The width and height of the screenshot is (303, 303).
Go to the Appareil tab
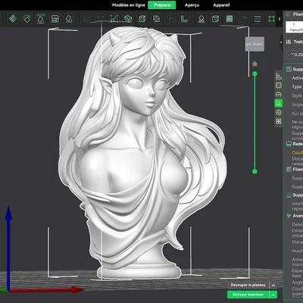[x=221, y=5]
